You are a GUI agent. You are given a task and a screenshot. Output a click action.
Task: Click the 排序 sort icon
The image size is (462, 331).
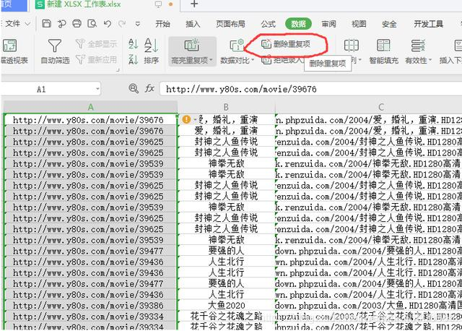(151, 46)
